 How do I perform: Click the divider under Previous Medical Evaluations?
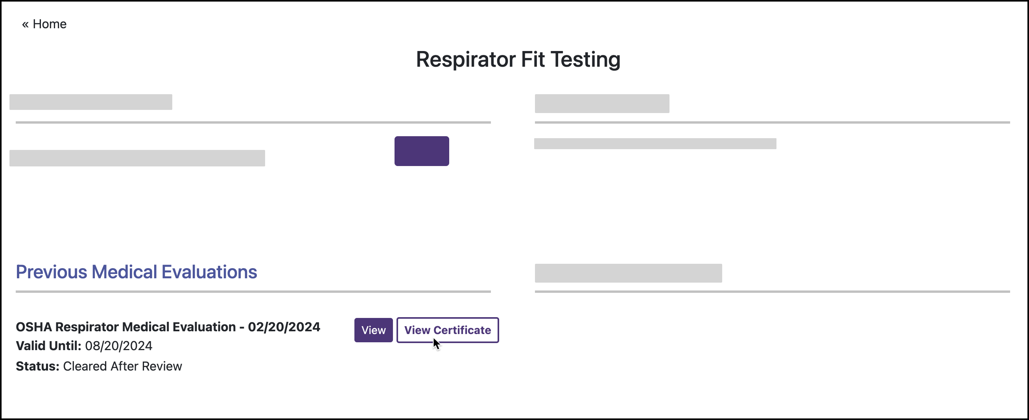pos(253,292)
